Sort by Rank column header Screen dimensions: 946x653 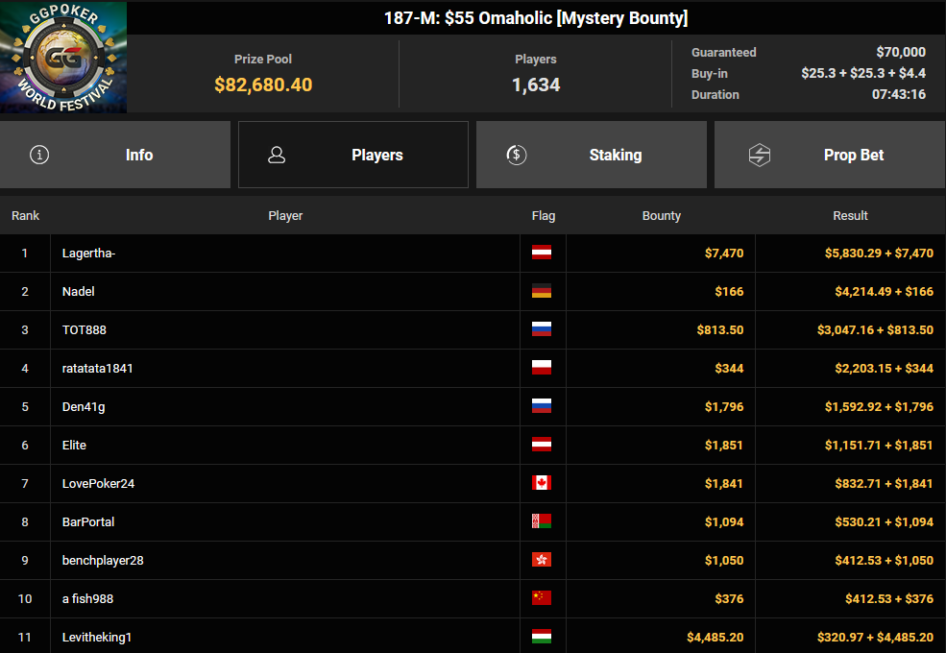click(25, 215)
